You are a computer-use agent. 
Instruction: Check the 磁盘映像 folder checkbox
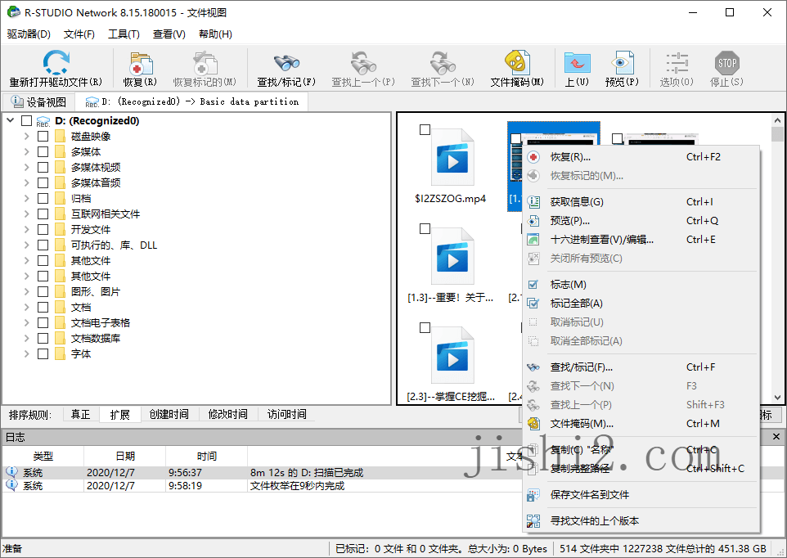coord(43,137)
